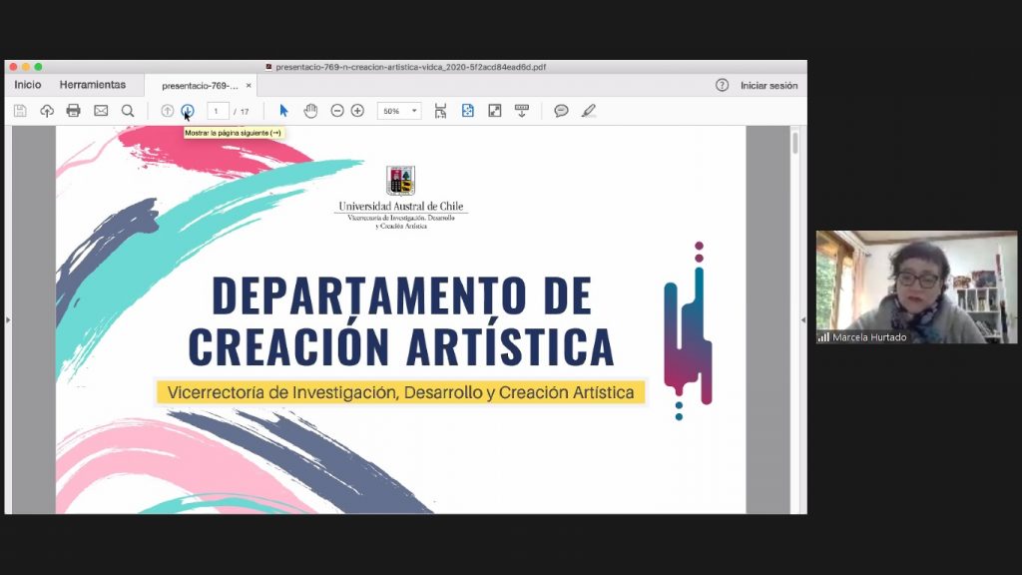This screenshot has width=1022, height=575.
Task: Fit one full page in window
Action: pyautogui.click(x=468, y=111)
